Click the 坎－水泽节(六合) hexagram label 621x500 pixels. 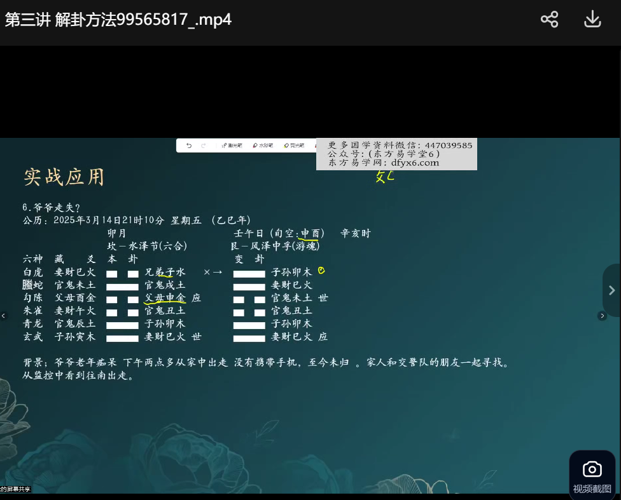[147, 246]
